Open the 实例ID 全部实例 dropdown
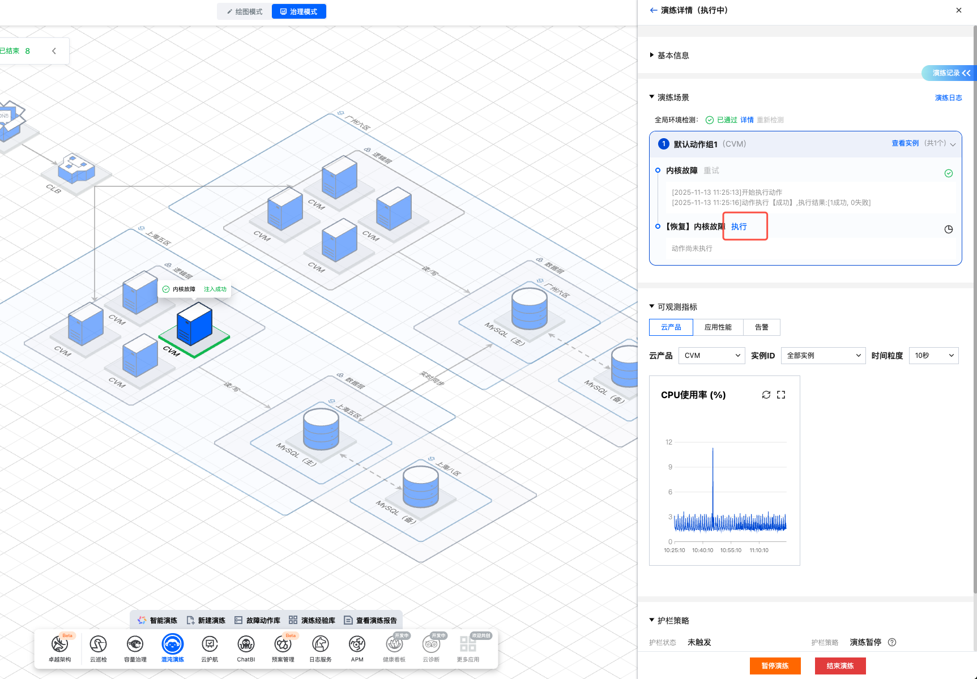 pyautogui.click(x=822, y=356)
